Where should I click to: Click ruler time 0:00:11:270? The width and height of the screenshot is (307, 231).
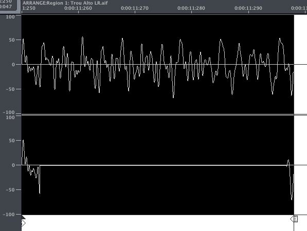(135, 8)
